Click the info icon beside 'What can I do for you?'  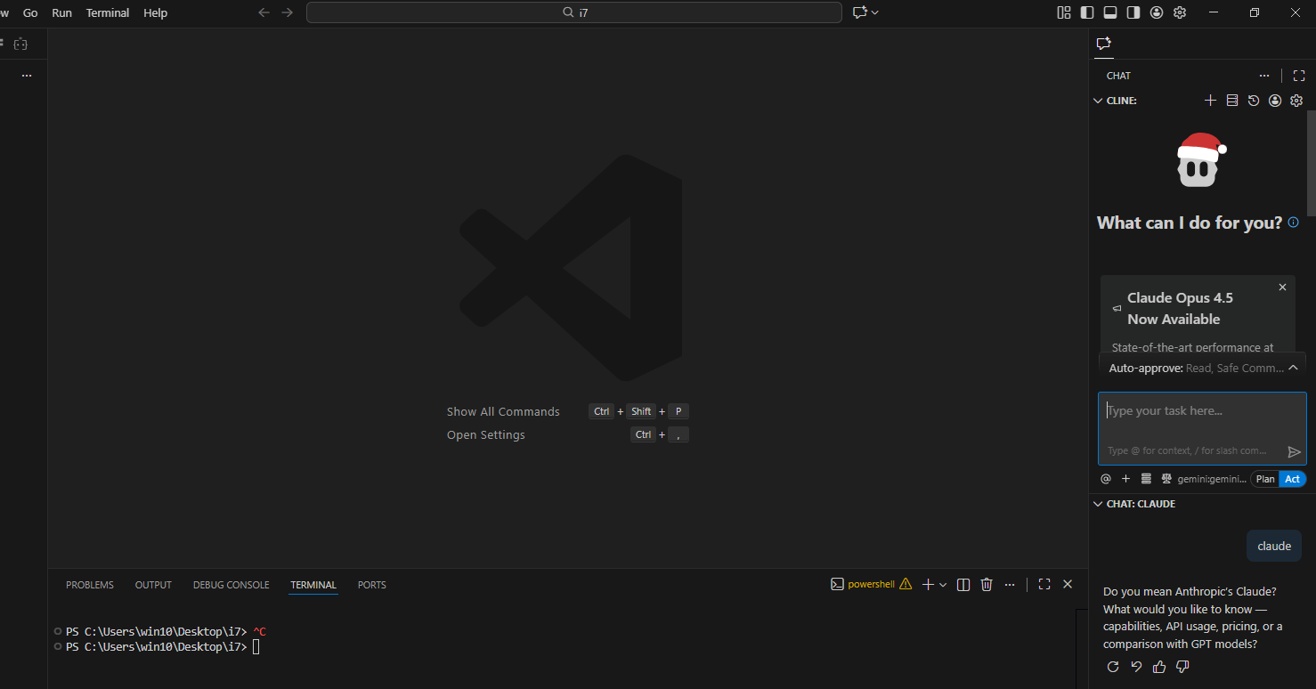click(1294, 223)
